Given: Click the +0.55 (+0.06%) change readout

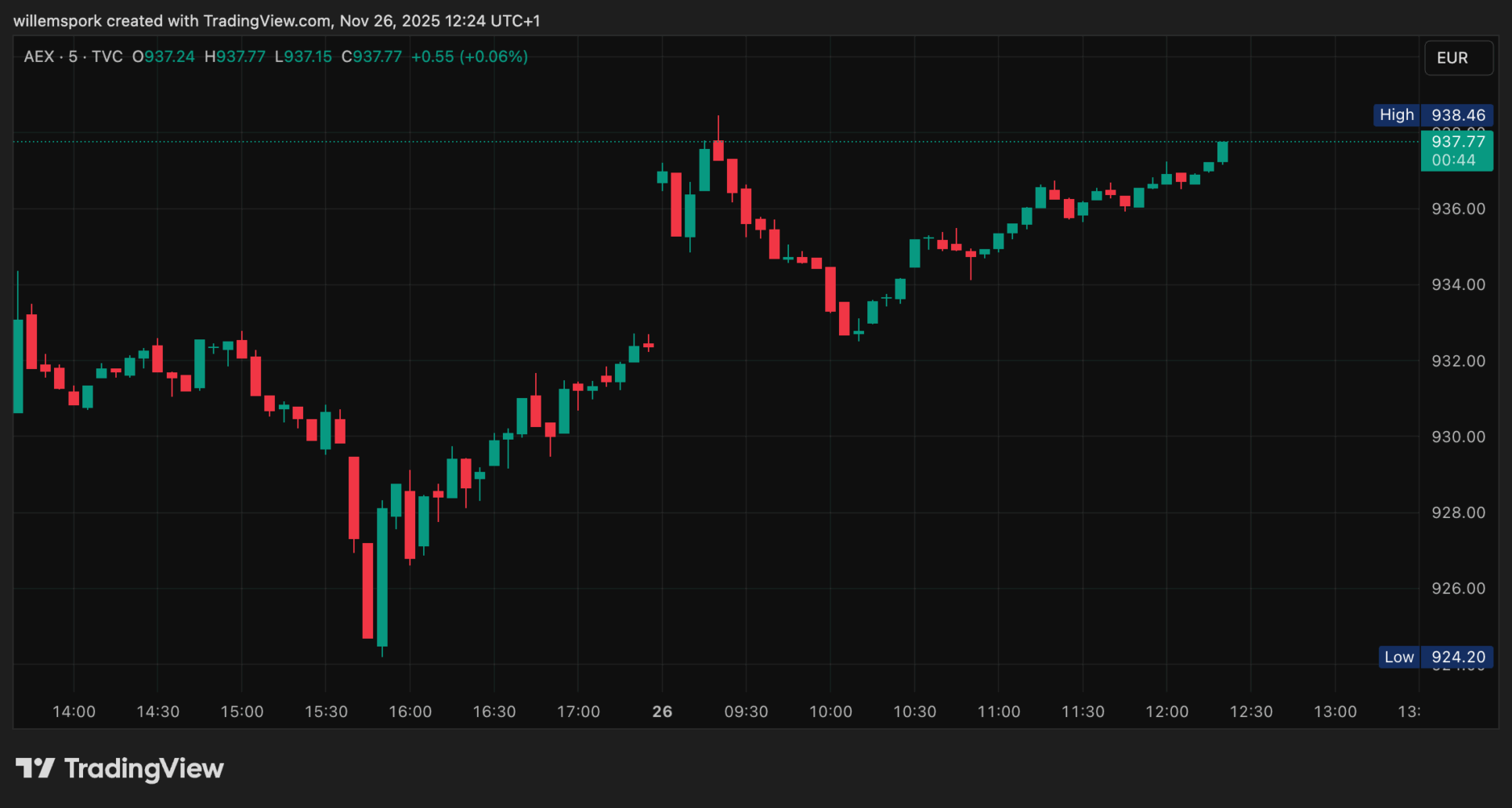Looking at the screenshot, I should click(x=469, y=56).
